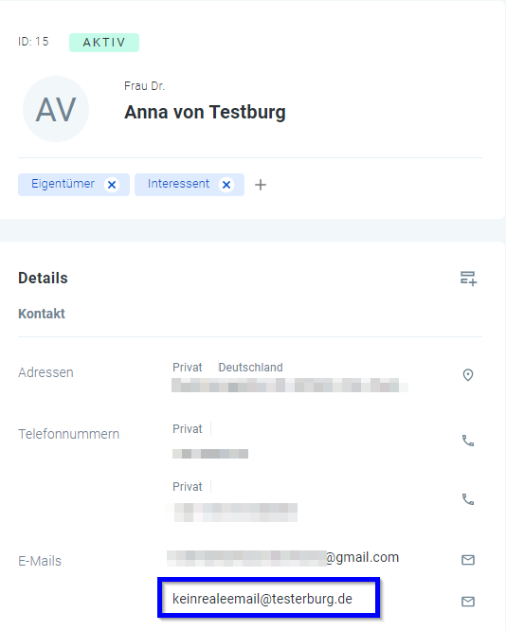Click the name Anna von Testburg

click(x=205, y=113)
